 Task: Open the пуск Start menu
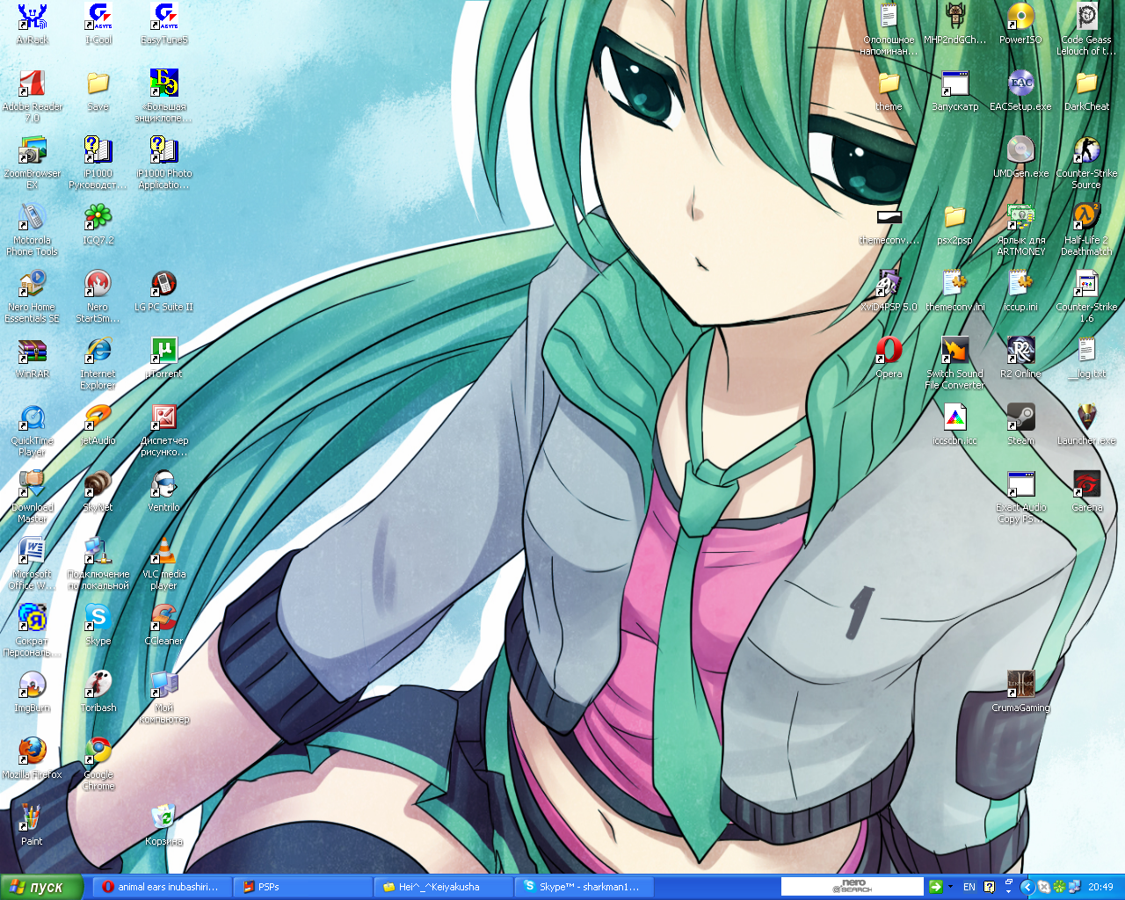click(41, 887)
